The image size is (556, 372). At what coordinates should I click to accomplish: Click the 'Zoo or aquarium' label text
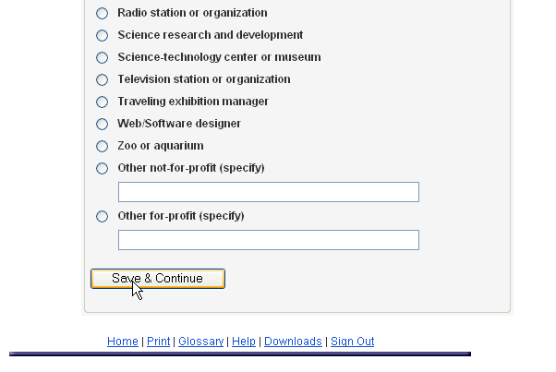[x=161, y=146]
